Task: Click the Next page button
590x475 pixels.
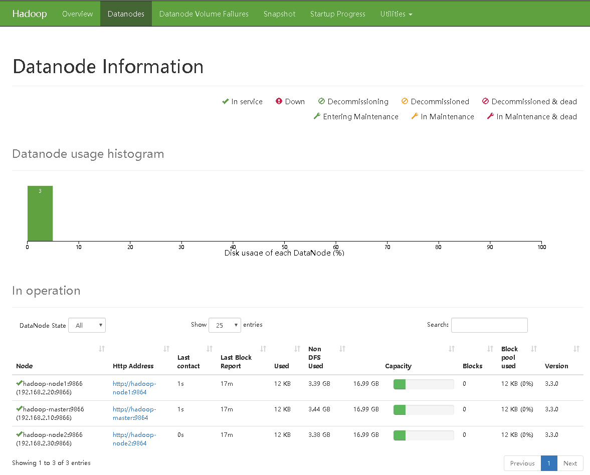Action: [570, 463]
